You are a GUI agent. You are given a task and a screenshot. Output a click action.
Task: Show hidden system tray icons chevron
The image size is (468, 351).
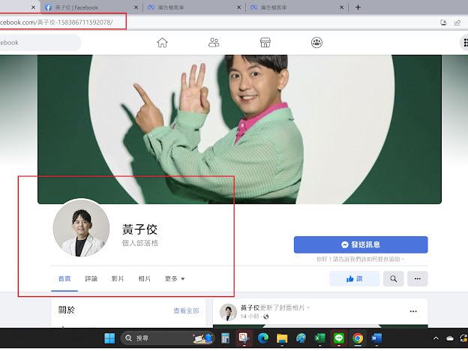click(x=436, y=338)
